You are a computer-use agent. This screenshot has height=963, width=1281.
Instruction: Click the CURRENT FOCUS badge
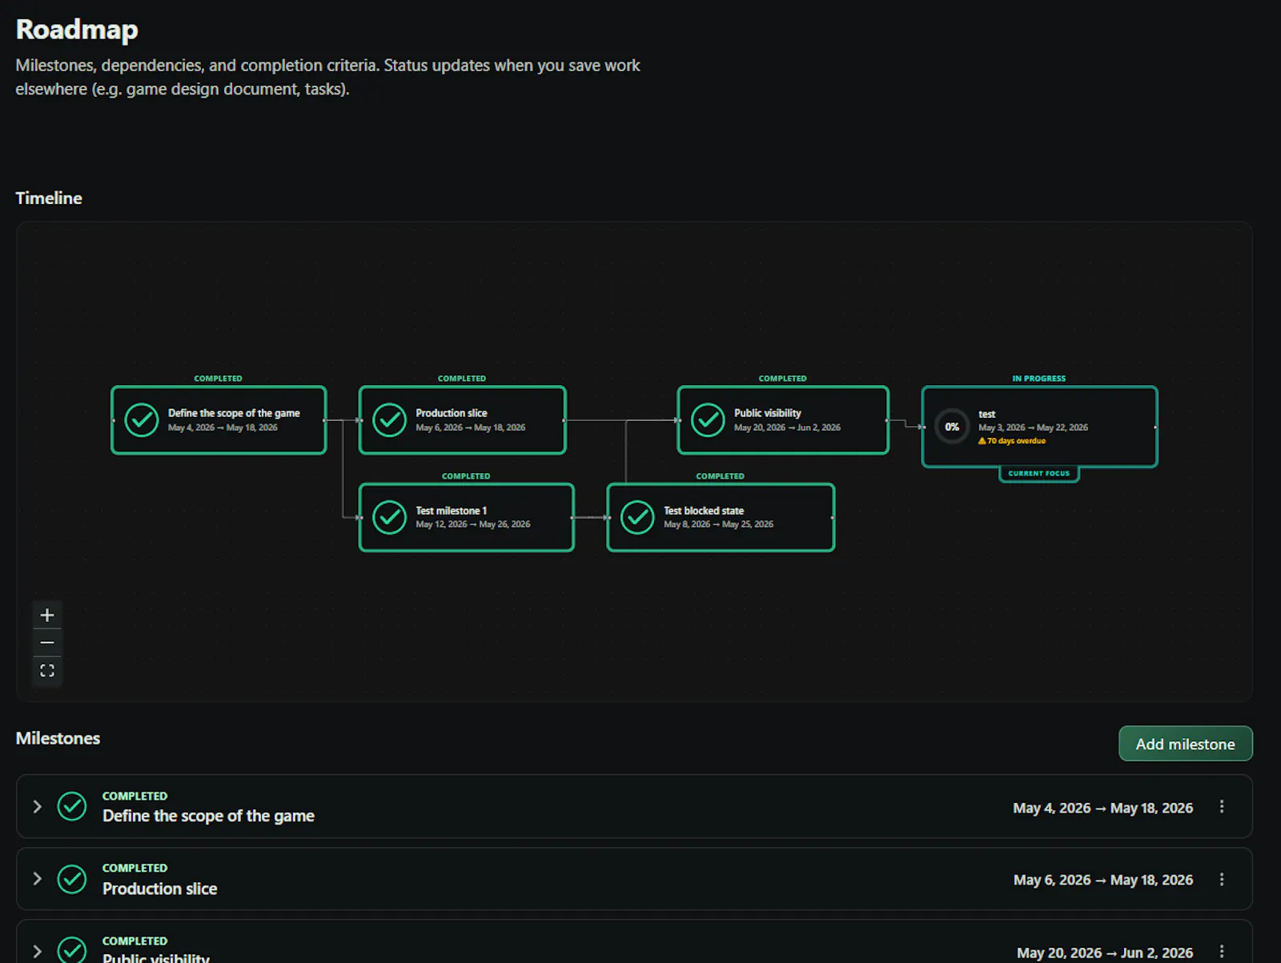pyautogui.click(x=1039, y=473)
